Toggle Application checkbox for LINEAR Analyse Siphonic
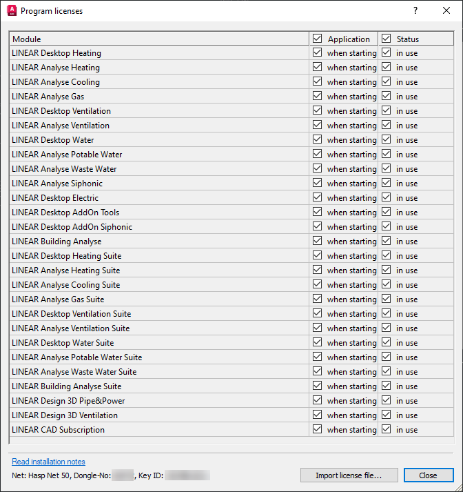 [317, 183]
